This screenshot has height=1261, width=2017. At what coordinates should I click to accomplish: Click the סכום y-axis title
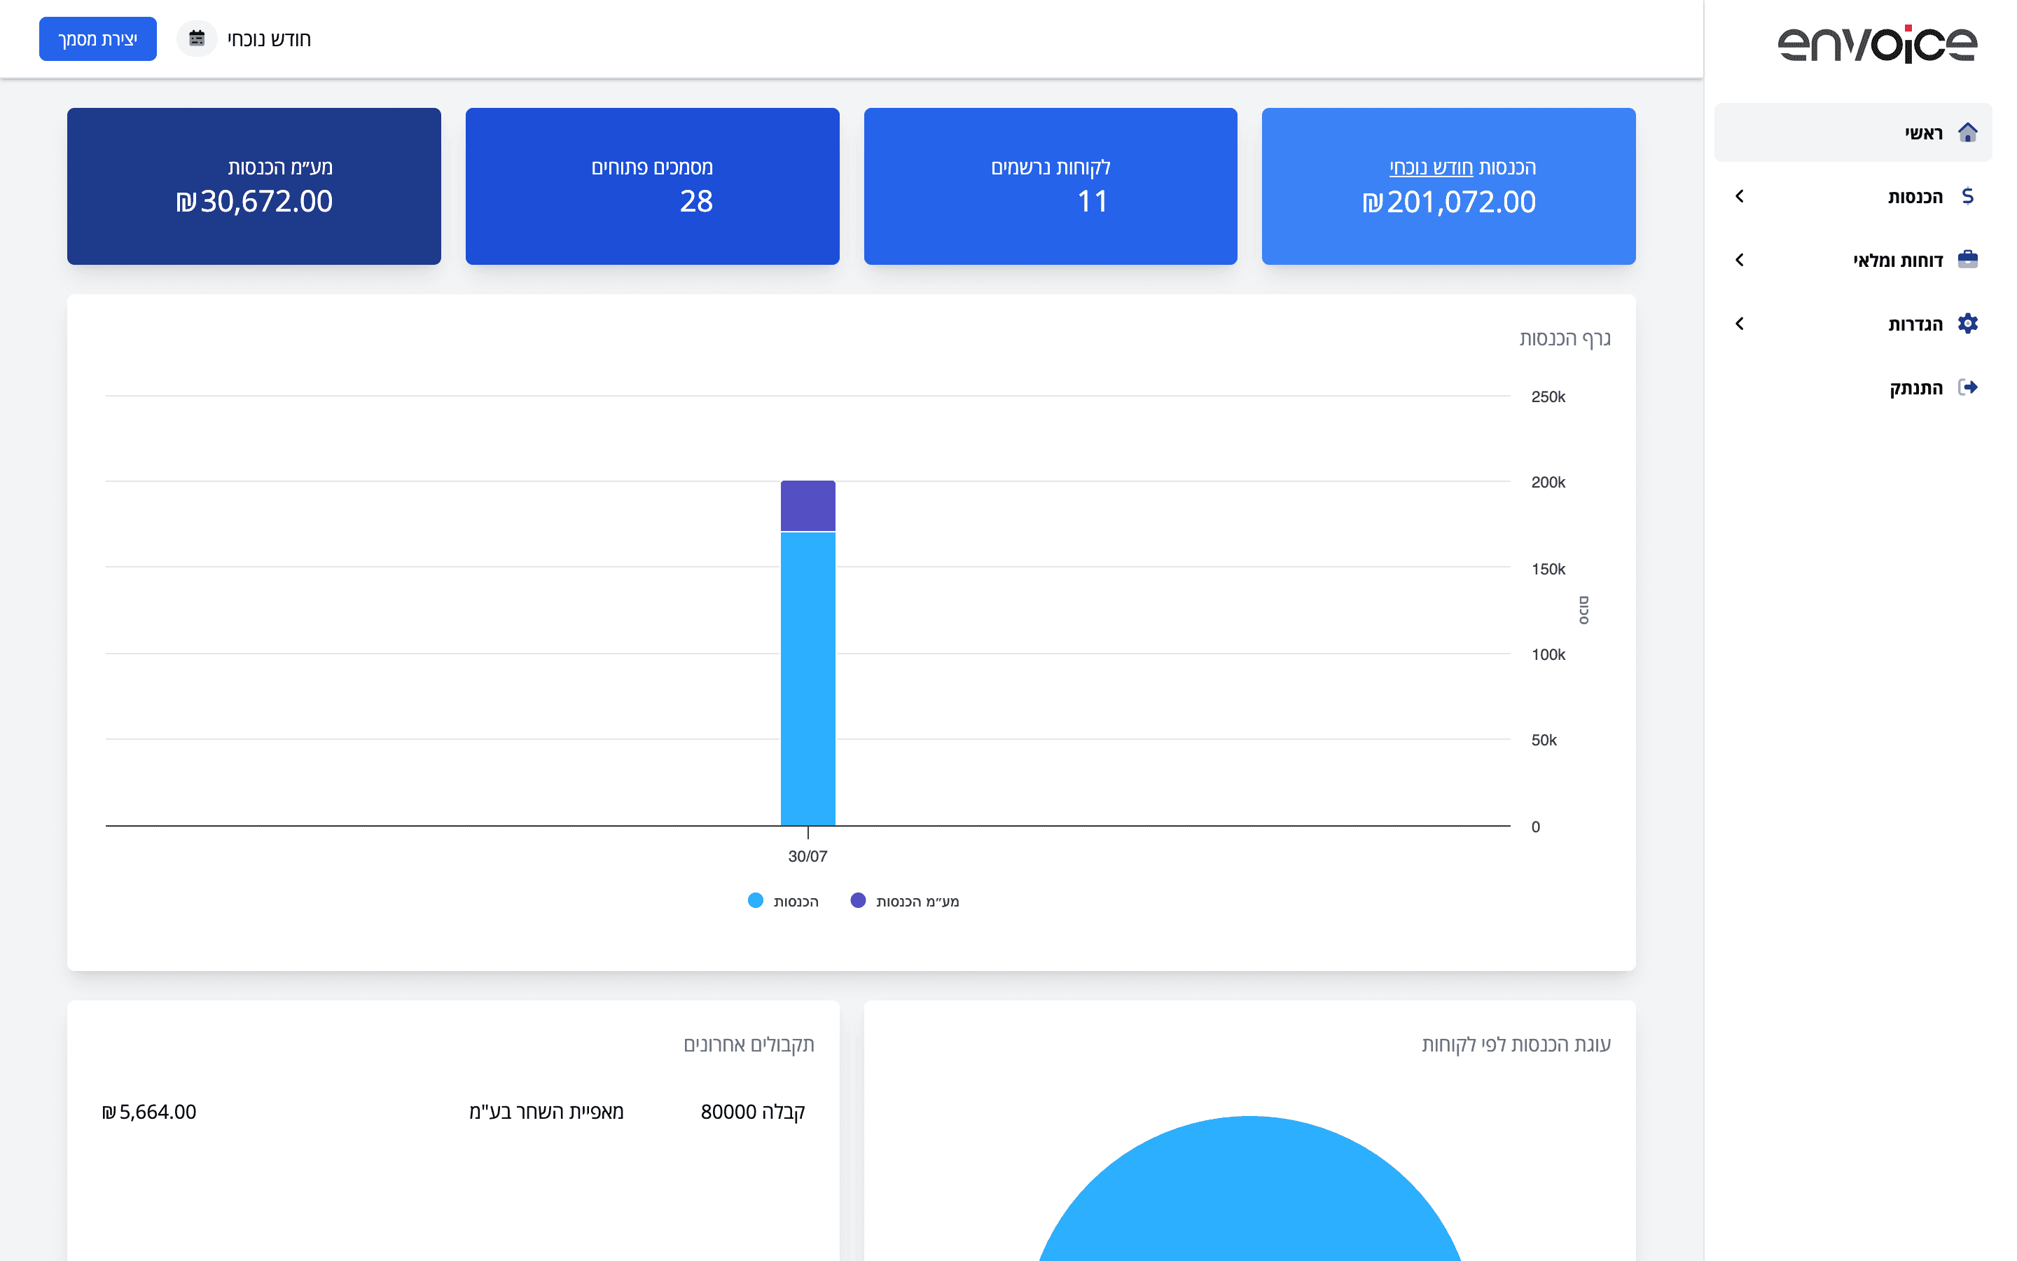coord(1583,610)
